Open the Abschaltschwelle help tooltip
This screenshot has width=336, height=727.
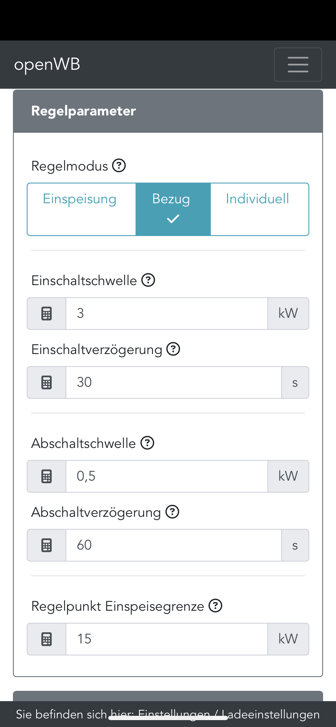pos(147,443)
